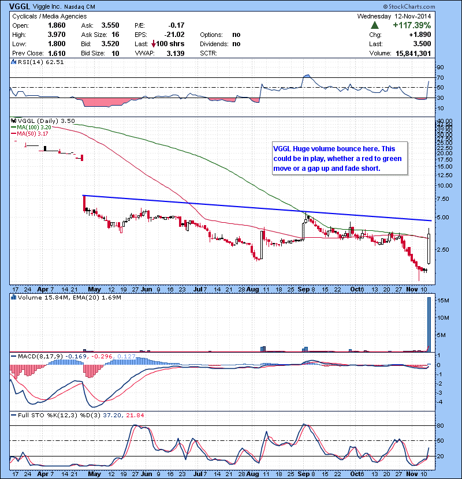Screen dimensions: 462x479
Task: Click the VGGL (Daily) 3.50 legend
Action: coord(46,121)
